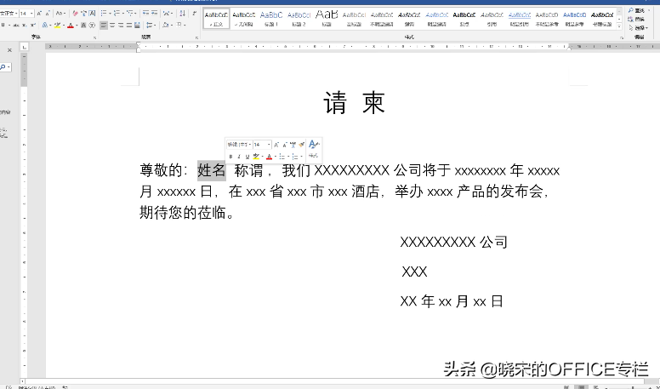Toggle ribbon Strikethrough formatting

click(16, 26)
